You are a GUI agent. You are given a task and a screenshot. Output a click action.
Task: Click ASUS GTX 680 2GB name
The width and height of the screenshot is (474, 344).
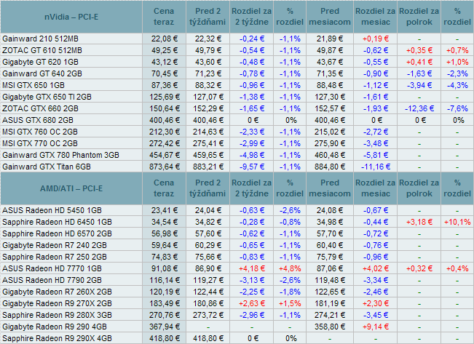[38, 120]
